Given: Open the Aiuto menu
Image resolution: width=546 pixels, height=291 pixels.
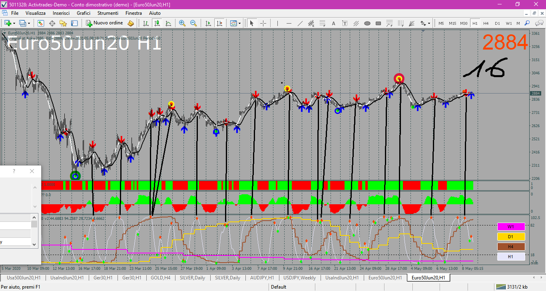Looking at the screenshot, I should click(155, 13).
